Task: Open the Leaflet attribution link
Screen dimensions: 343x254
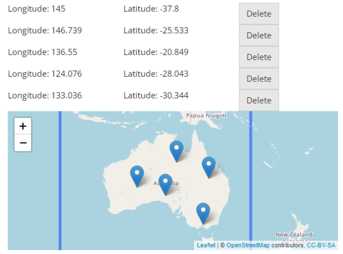Action: 206,245
